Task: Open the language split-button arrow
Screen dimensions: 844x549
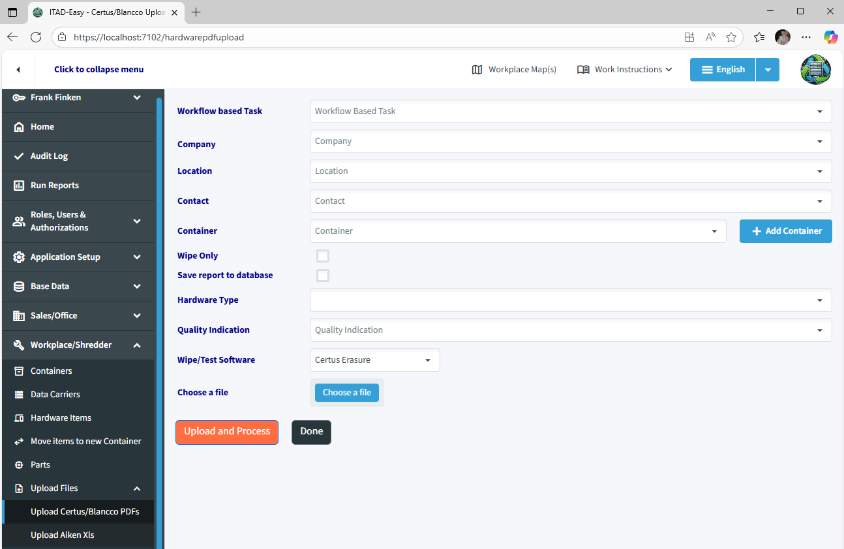Action: (768, 70)
